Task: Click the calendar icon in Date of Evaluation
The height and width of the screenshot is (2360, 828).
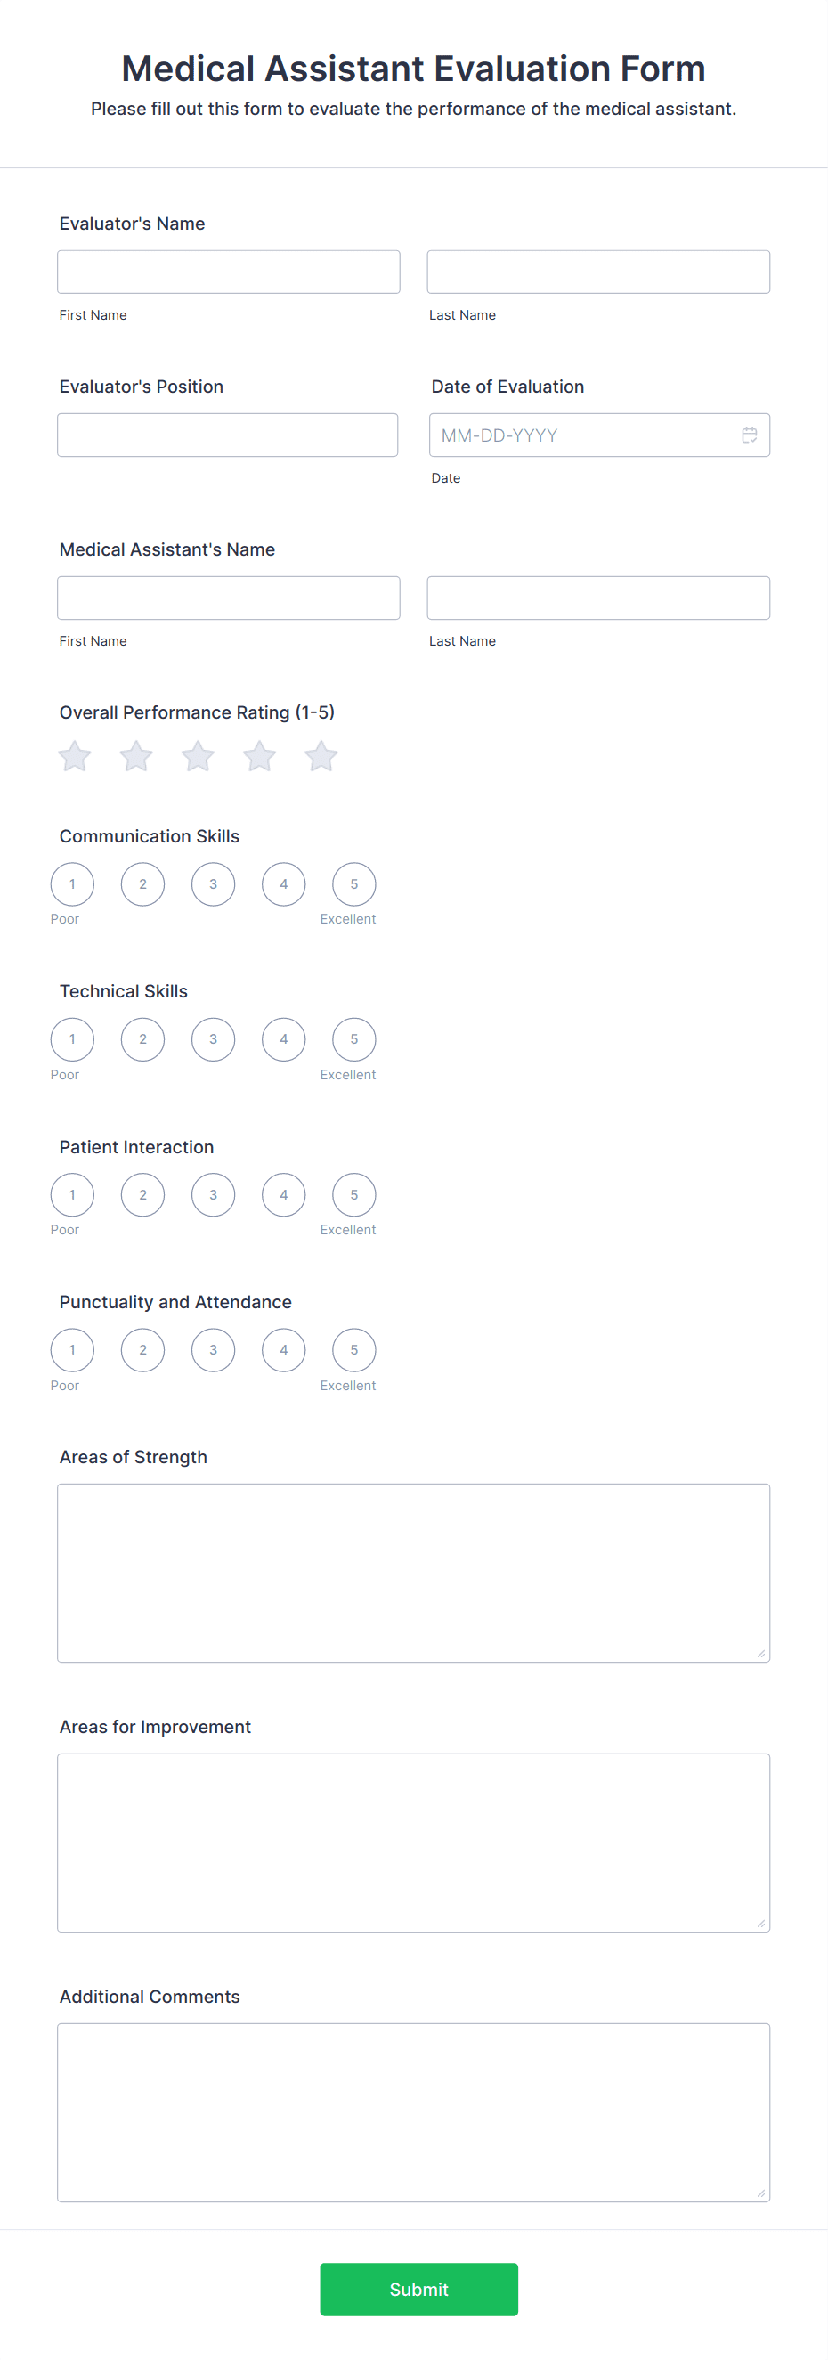Action: click(748, 435)
